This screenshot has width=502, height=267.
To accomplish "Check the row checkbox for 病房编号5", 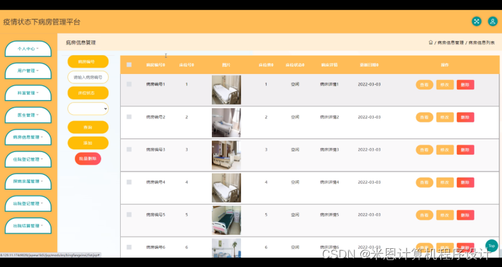I will (129, 215).
